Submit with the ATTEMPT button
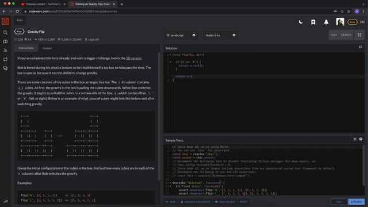This screenshot has width=368, height=207. [356, 202]
